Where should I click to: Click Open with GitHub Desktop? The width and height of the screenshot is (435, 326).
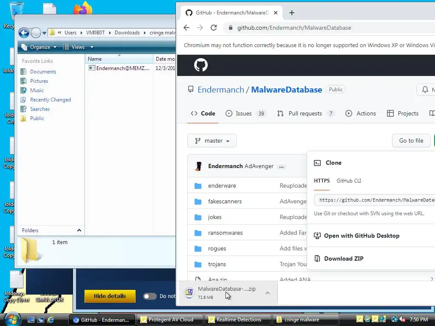[x=362, y=236]
